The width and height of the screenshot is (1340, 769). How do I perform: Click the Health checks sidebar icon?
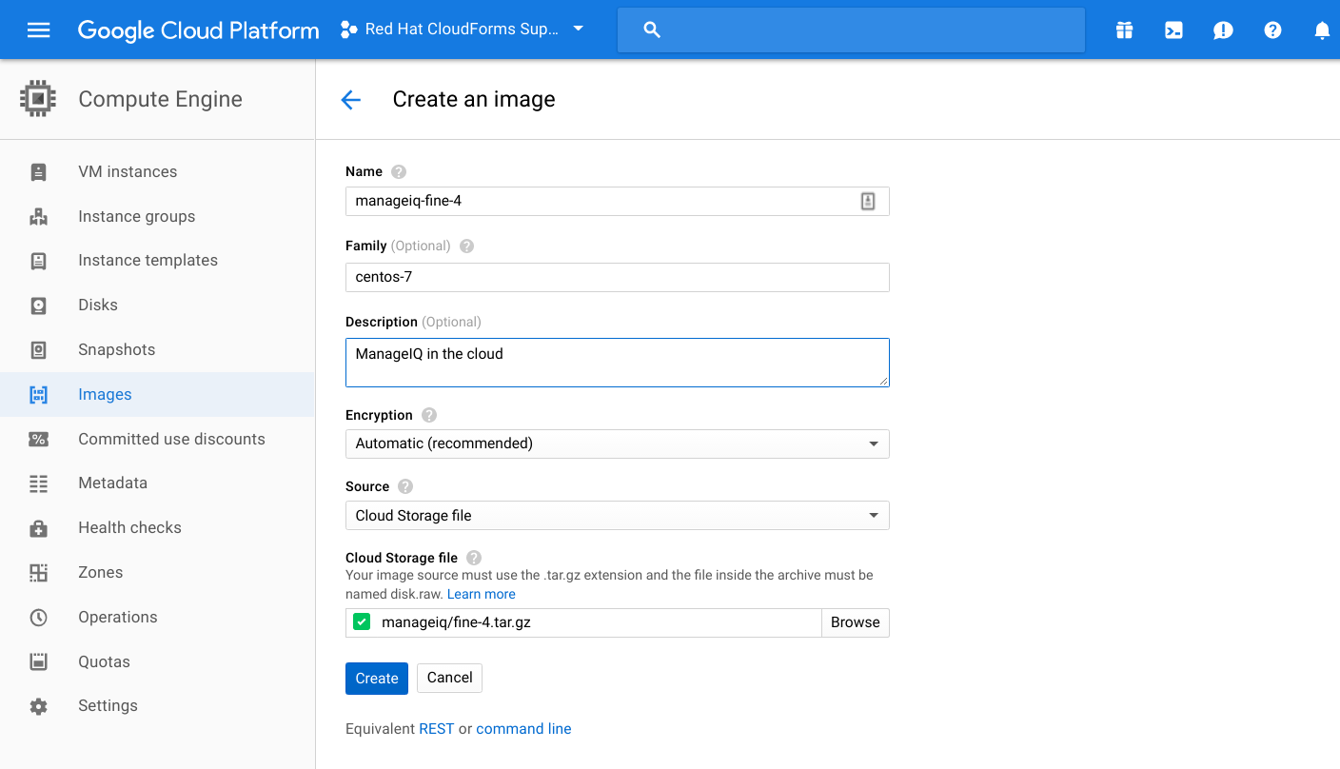(x=38, y=528)
